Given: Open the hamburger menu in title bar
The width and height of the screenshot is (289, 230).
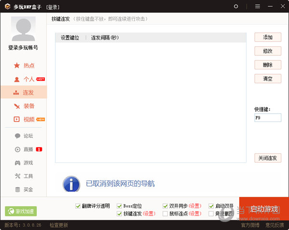Looking at the screenshot, I should tap(257, 6).
